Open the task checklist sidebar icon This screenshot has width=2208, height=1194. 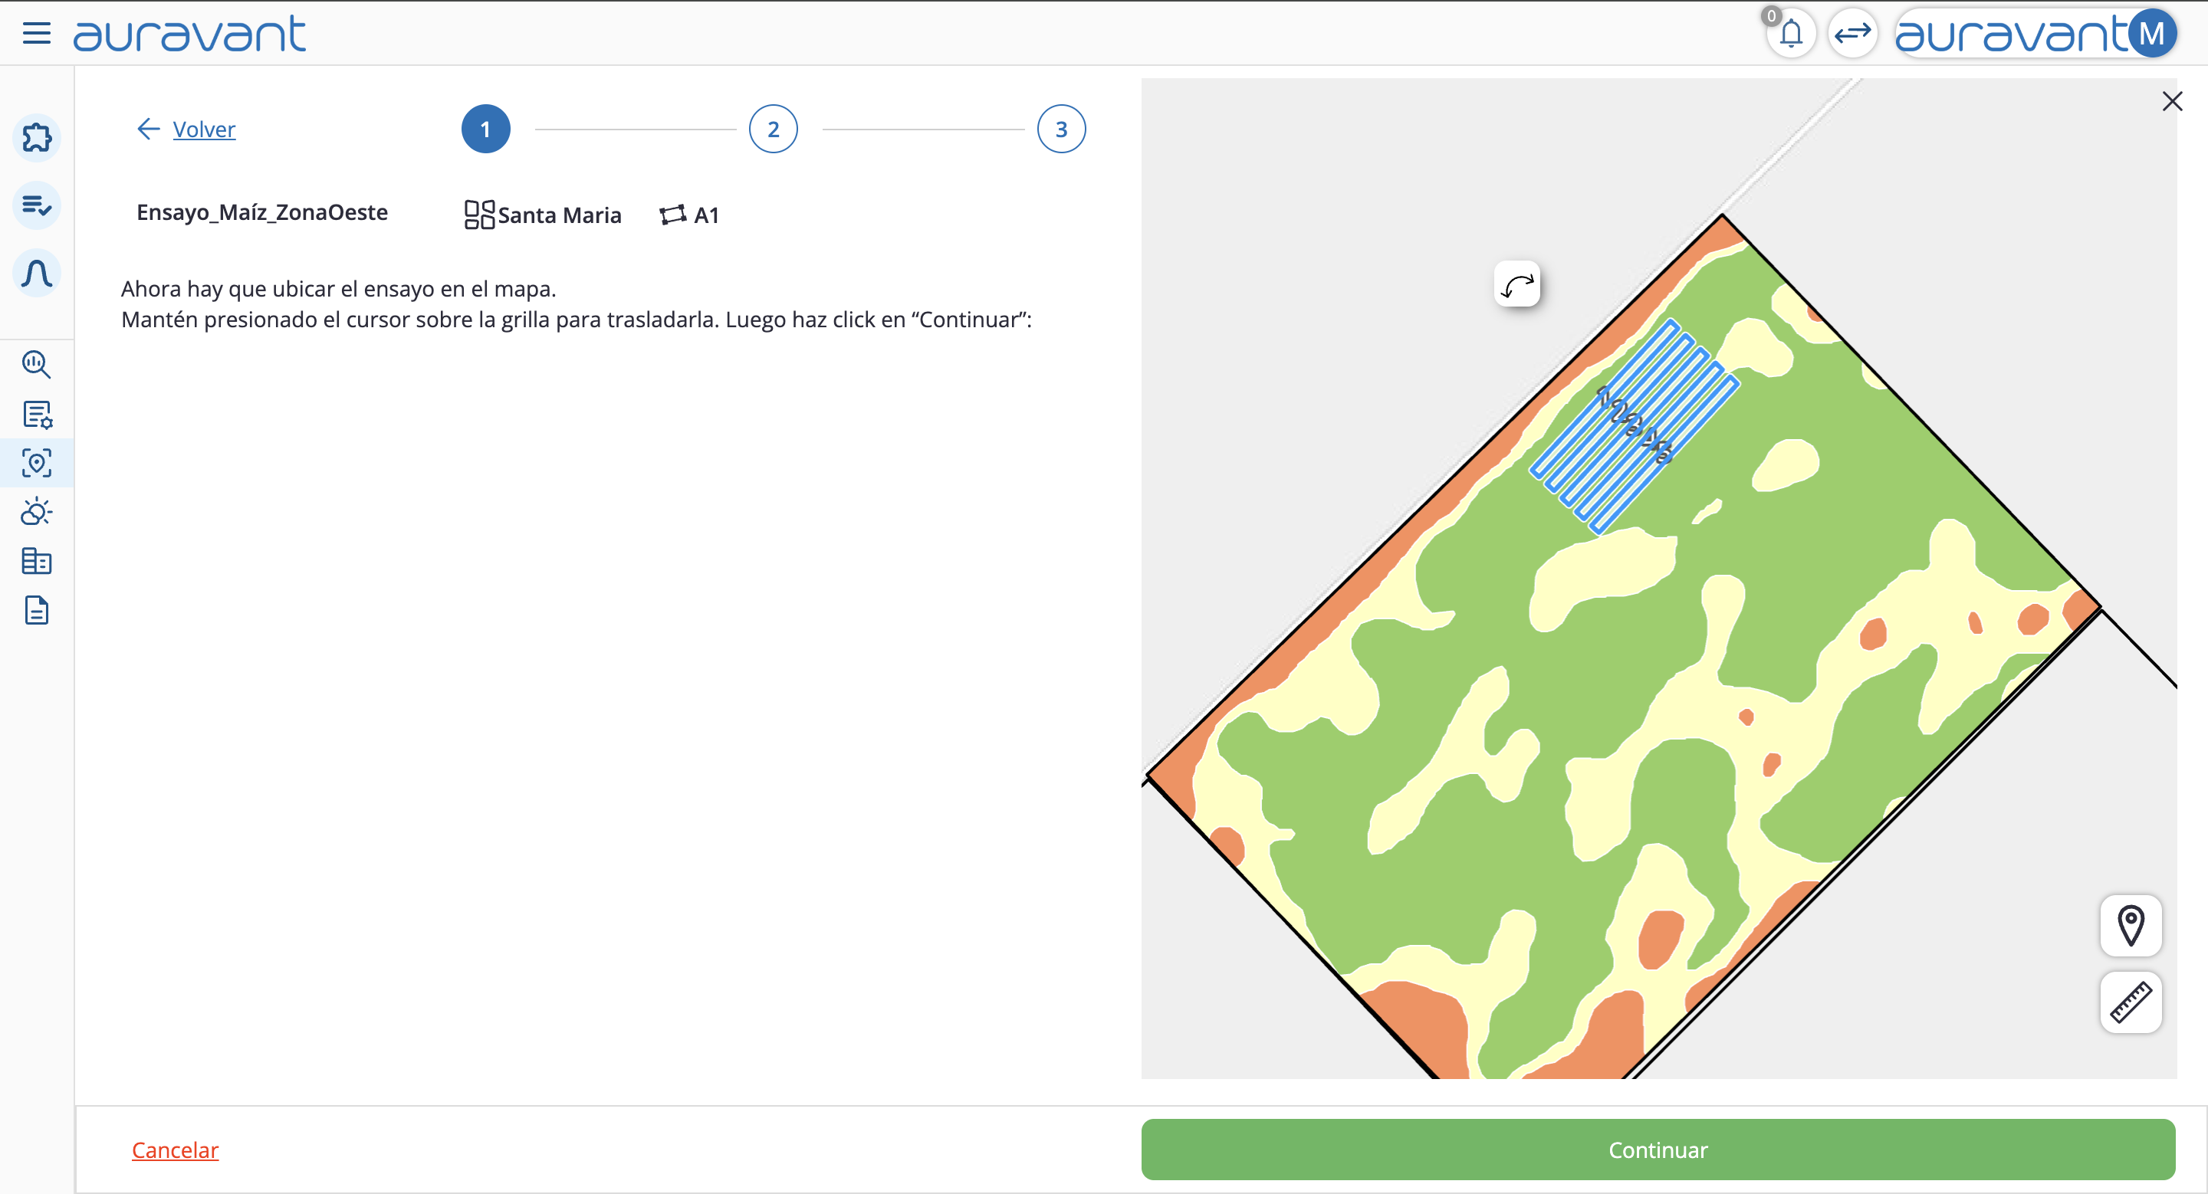[x=37, y=205]
